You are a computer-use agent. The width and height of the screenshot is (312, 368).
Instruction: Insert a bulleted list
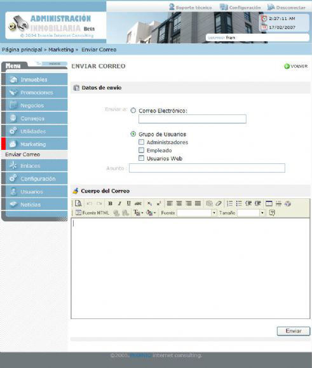(x=239, y=203)
